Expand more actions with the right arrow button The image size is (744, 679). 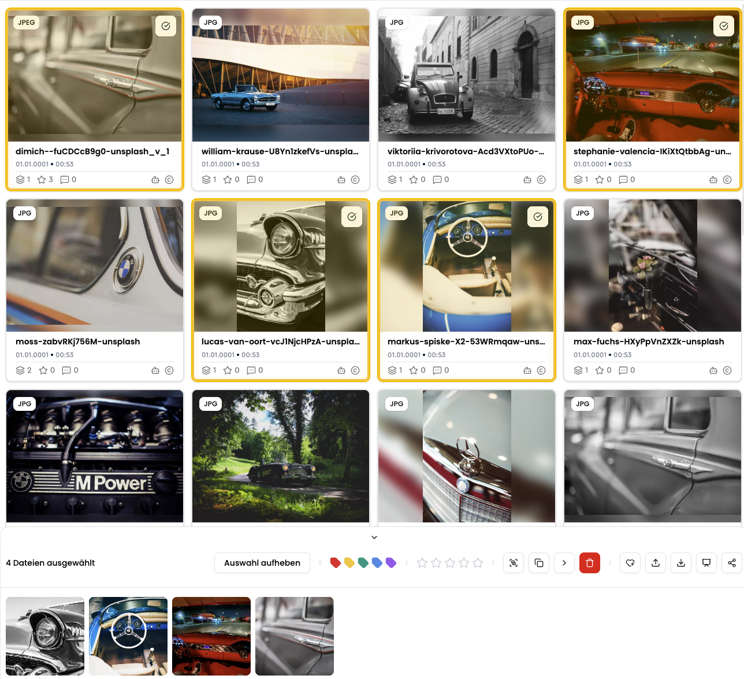tap(564, 563)
